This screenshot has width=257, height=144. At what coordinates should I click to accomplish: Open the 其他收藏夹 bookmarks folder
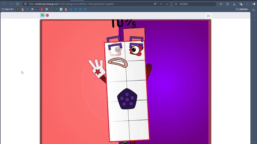point(242,9)
